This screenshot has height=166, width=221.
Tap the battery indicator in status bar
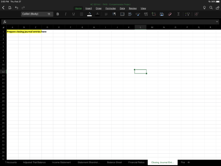tap(217, 2)
